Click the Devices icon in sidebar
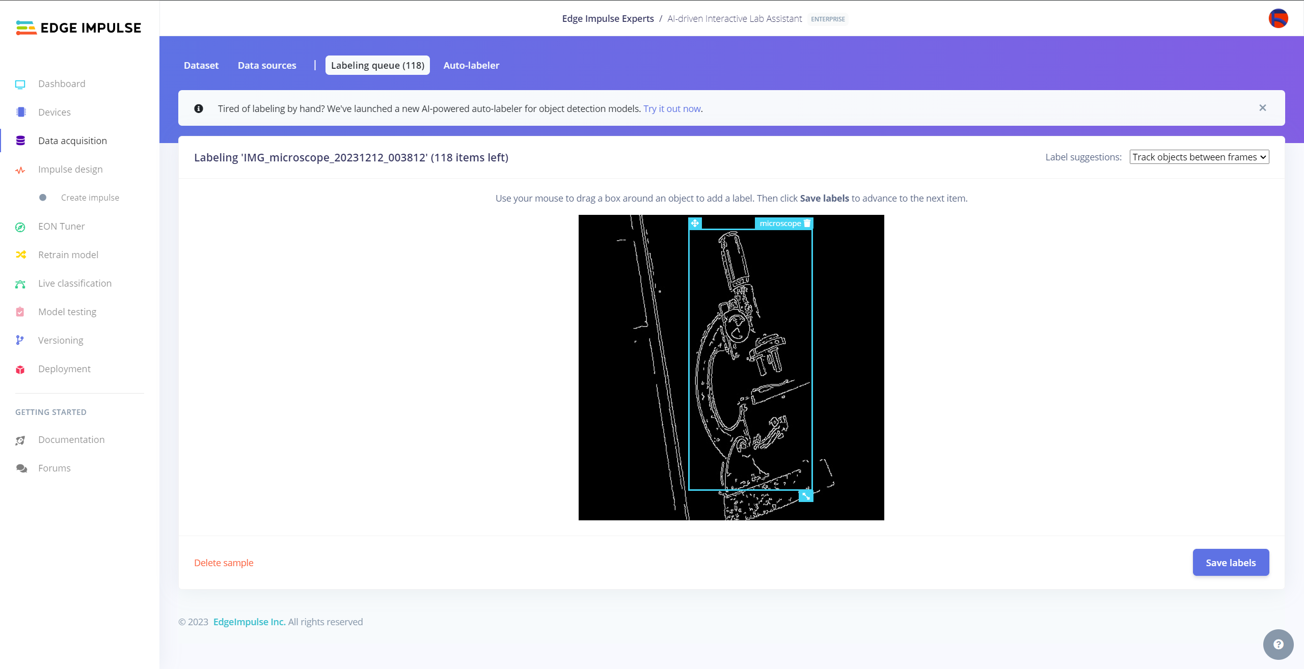Screen dimensions: 1304x669 pos(20,112)
